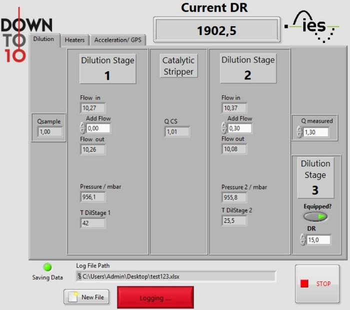Click the Stage 2 Add Flow stepper arrows
Viewport: 350px width, 310px height.
pyautogui.click(x=224, y=128)
